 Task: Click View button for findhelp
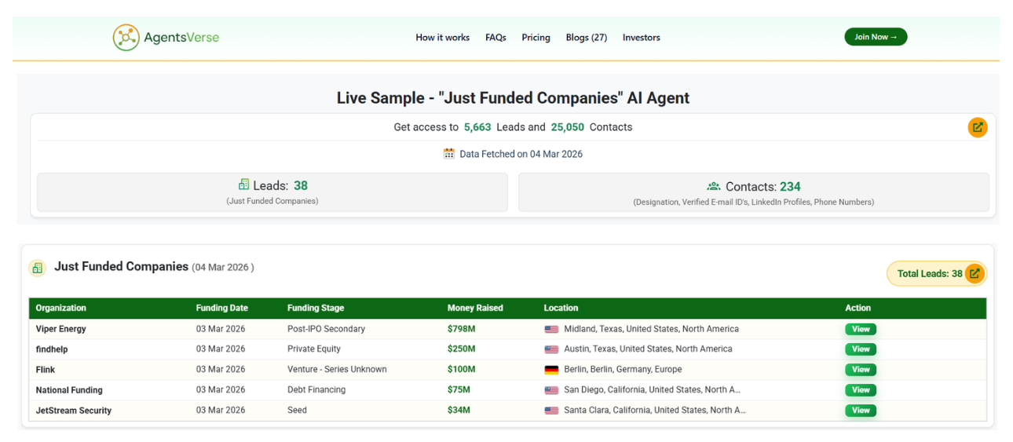tap(860, 349)
